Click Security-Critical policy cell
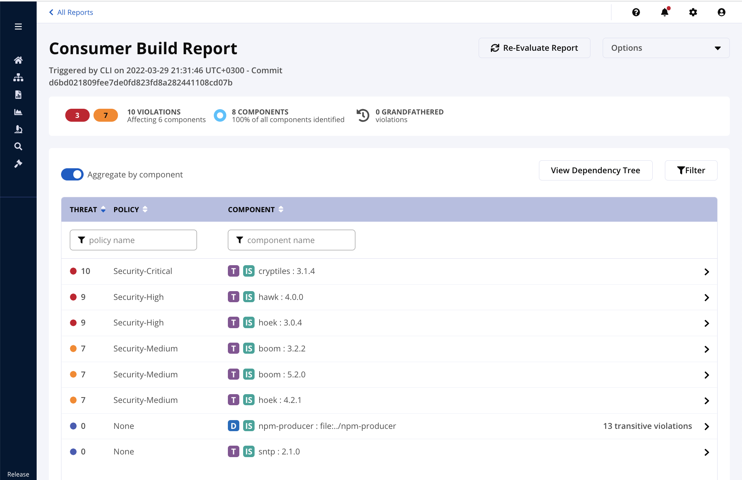 143,271
